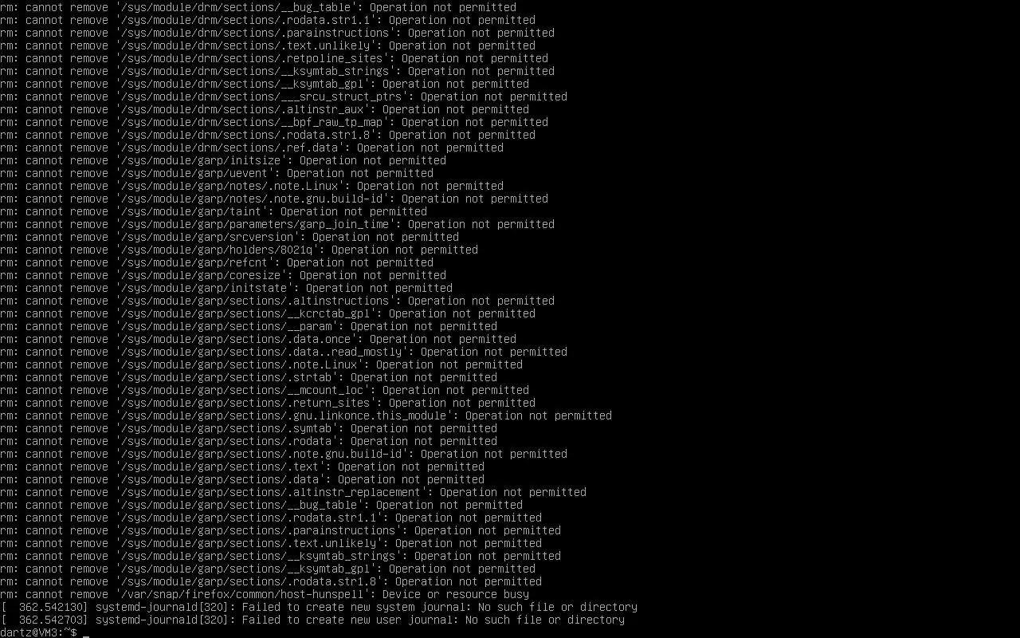The height and width of the screenshot is (638, 1020).
Task: Click the garp coresize error line
Action: coord(223,275)
